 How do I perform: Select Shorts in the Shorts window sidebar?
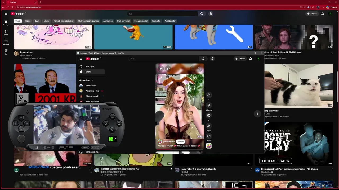[91, 72]
